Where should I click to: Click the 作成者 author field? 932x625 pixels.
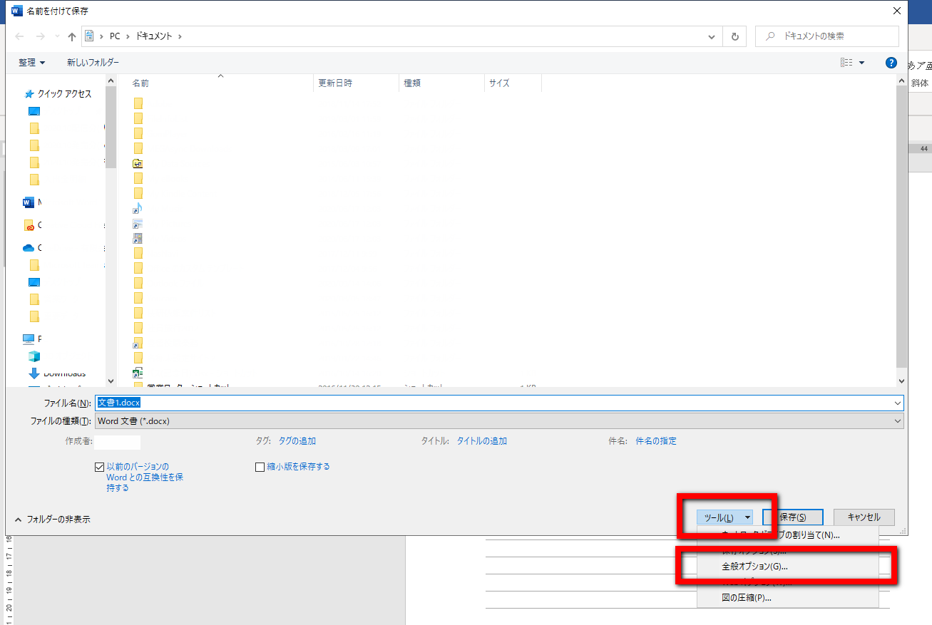click(118, 441)
